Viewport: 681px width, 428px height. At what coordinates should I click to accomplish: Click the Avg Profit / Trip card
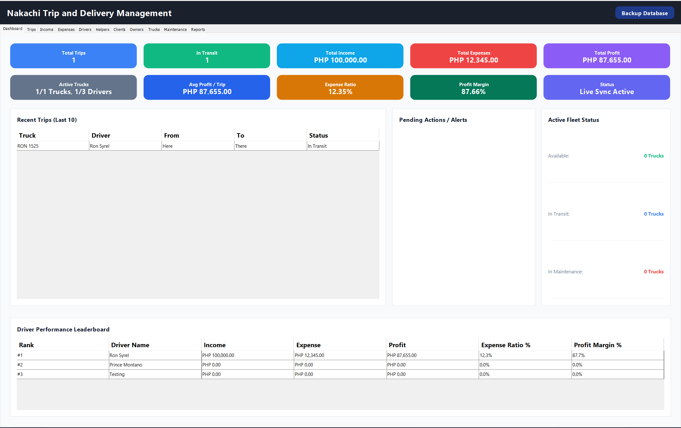(207, 87)
